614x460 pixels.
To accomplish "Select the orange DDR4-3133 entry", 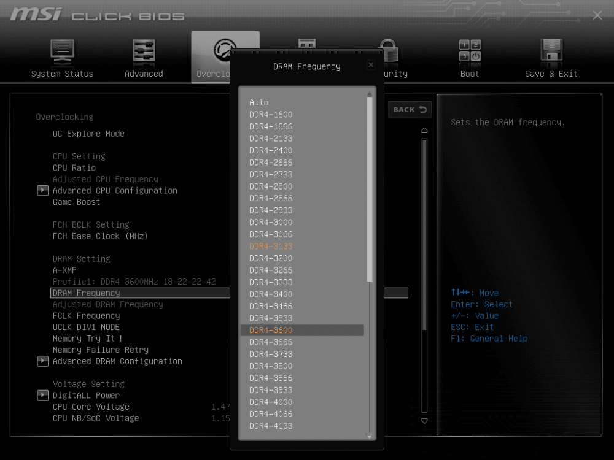I will click(271, 247).
